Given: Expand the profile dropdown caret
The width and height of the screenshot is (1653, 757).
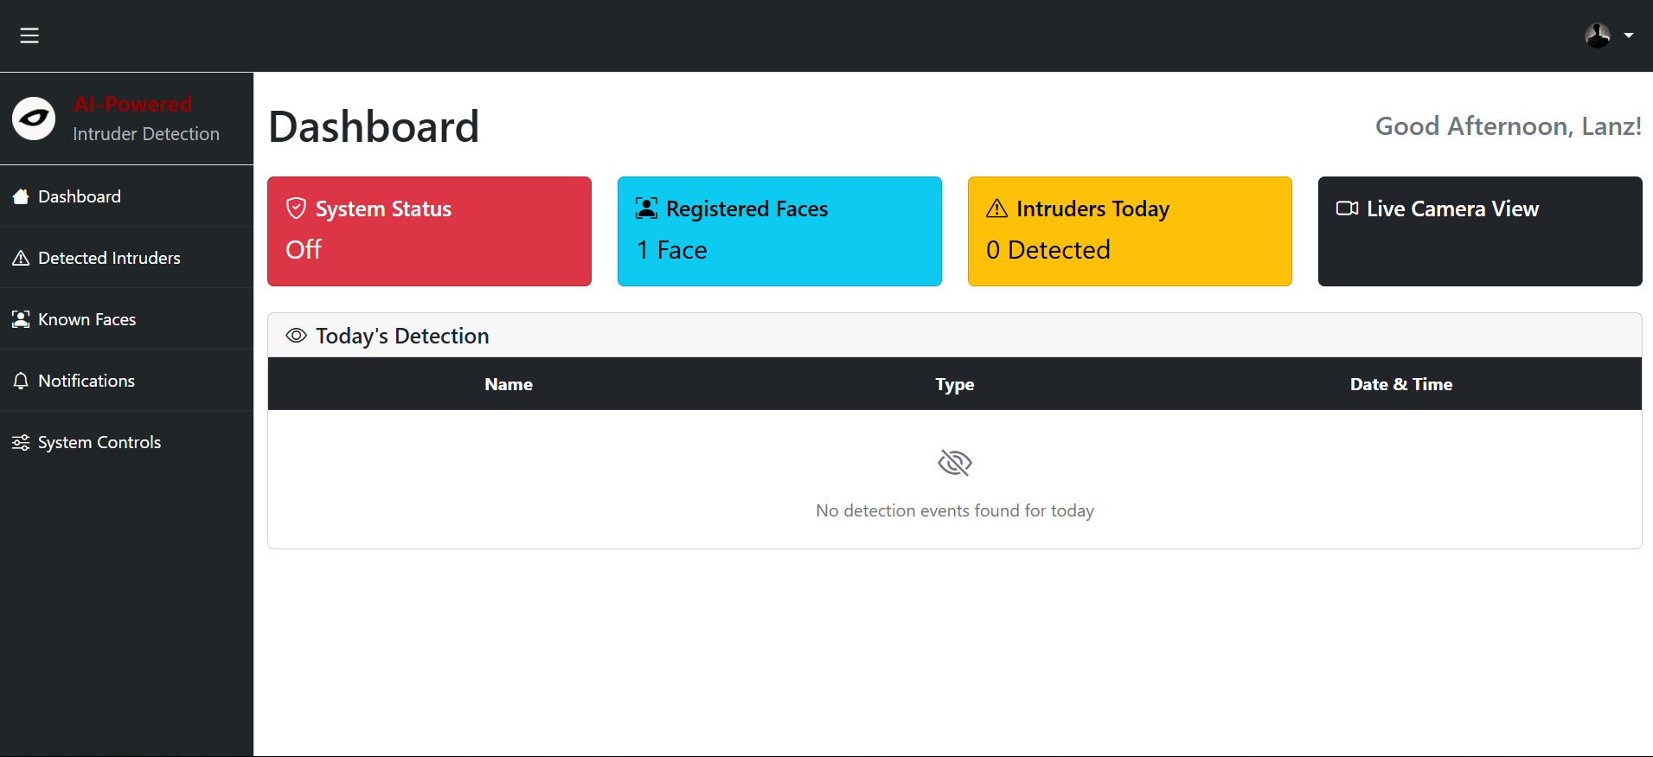Looking at the screenshot, I should coord(1629,35).
